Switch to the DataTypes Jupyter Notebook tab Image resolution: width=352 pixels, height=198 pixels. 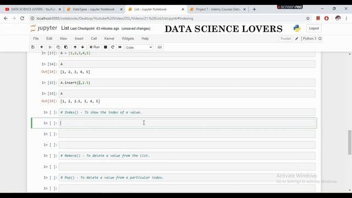[94, 9]
